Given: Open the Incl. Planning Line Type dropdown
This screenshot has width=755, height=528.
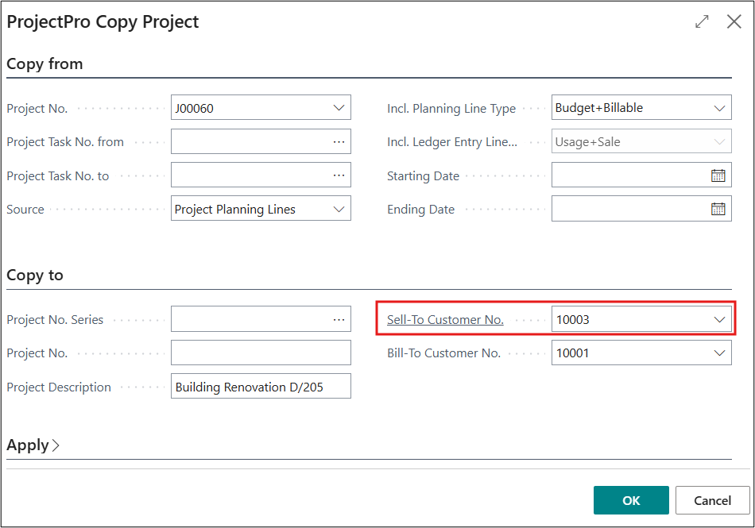Looking at the screenshot, I should (x=720, y=108).
